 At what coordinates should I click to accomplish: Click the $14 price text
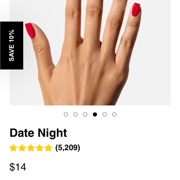pos(18,167)
